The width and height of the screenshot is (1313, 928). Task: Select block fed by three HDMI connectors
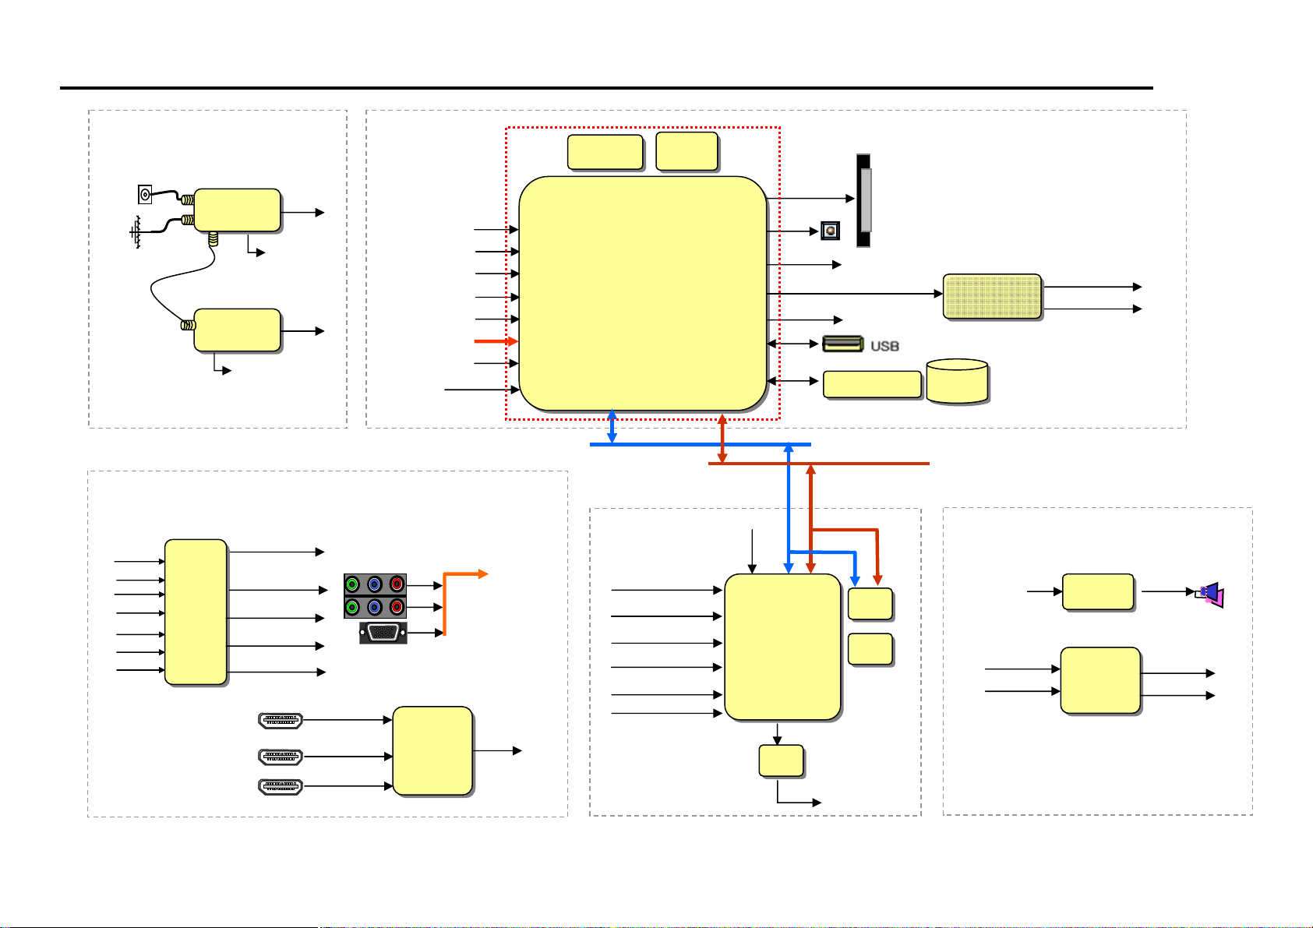[x=433, y=751]
